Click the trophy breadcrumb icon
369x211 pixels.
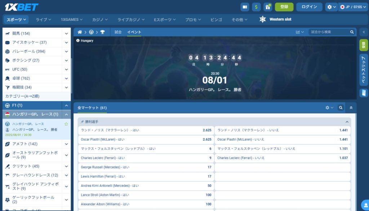tap(102, 32)
